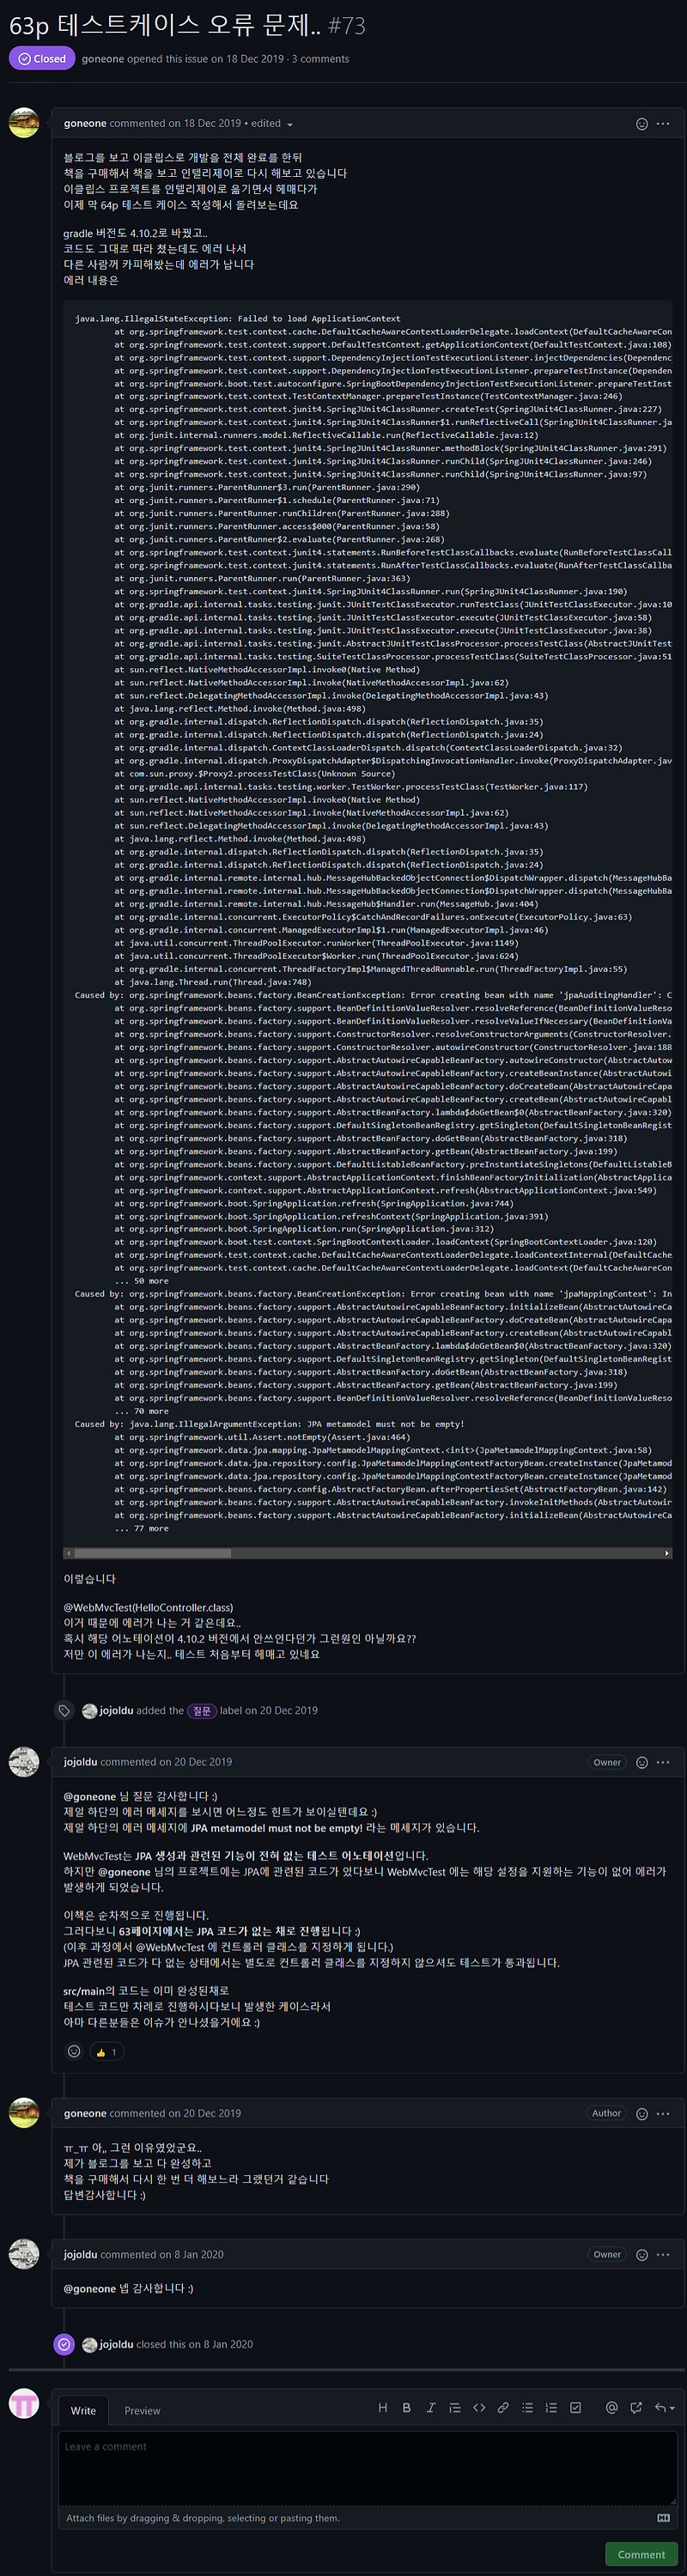
Task: Click the Attach files by dragging text
Action: click(203, 2518)
